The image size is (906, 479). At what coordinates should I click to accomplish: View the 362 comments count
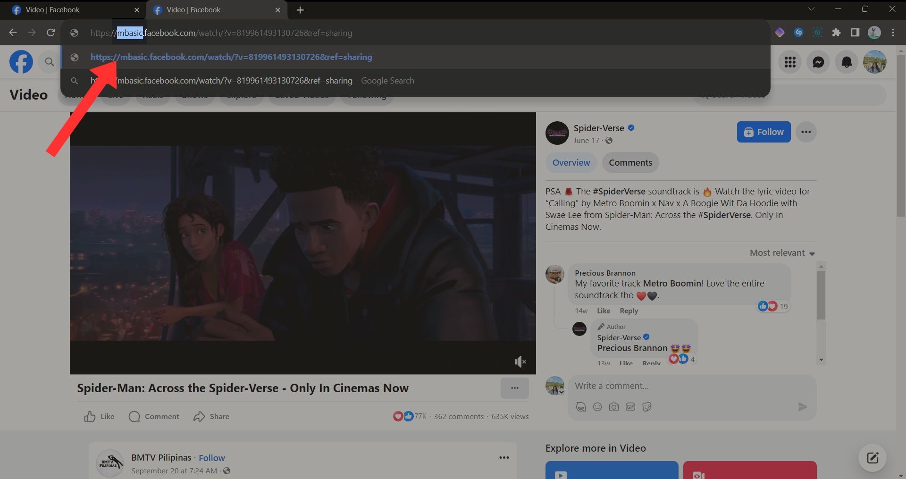pyautogui.click(x=459, y=417)
